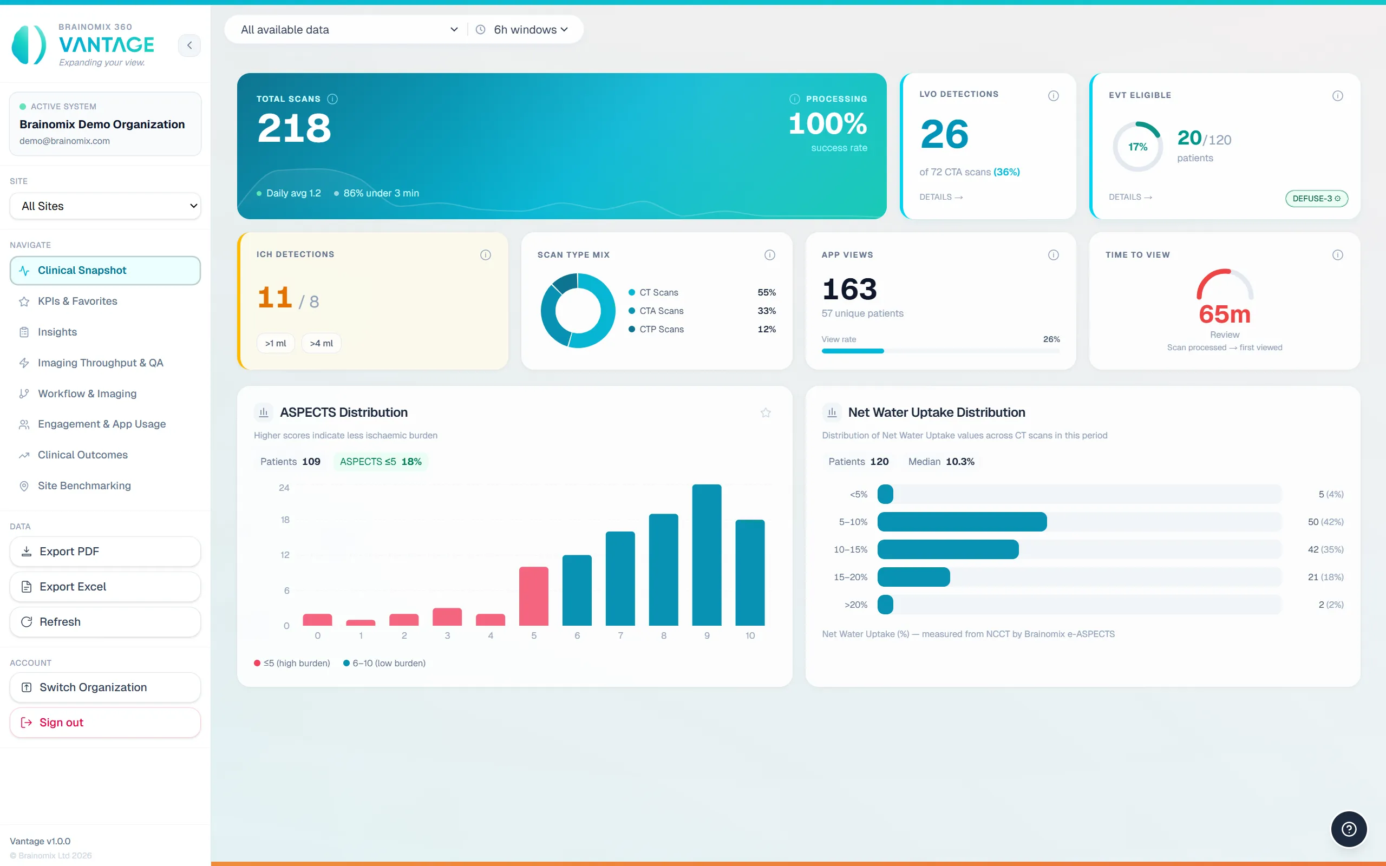Click the Engagement users icon

click(x=24, y=424)
